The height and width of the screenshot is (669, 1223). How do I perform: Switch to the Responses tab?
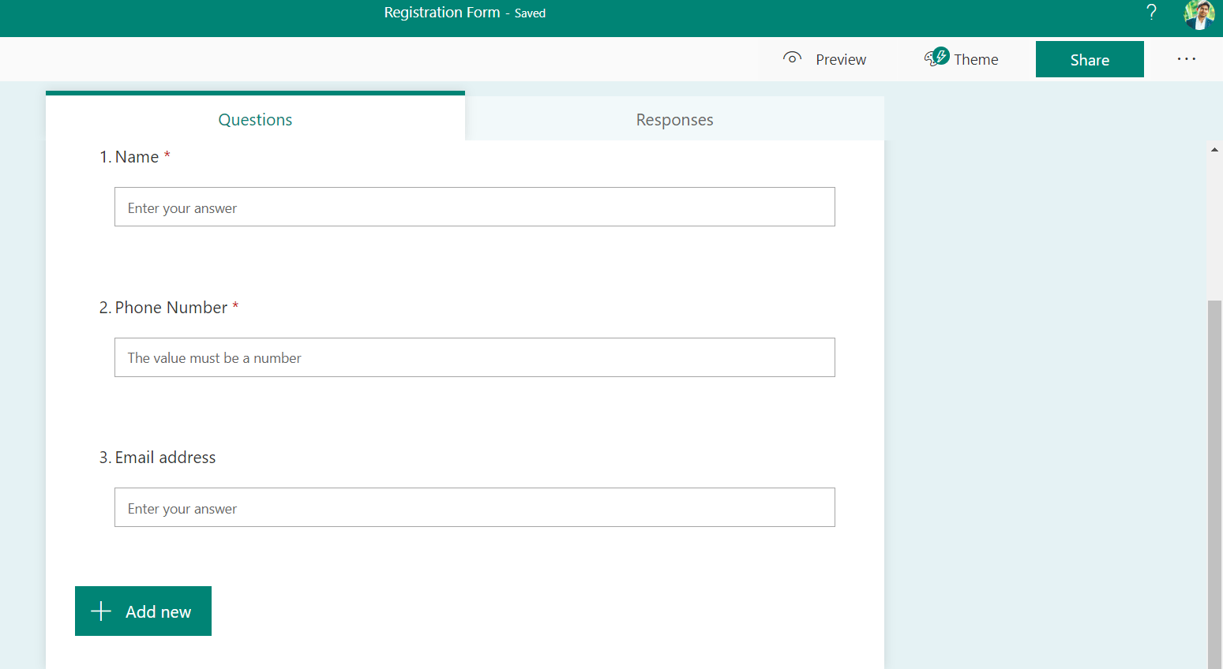675,119
